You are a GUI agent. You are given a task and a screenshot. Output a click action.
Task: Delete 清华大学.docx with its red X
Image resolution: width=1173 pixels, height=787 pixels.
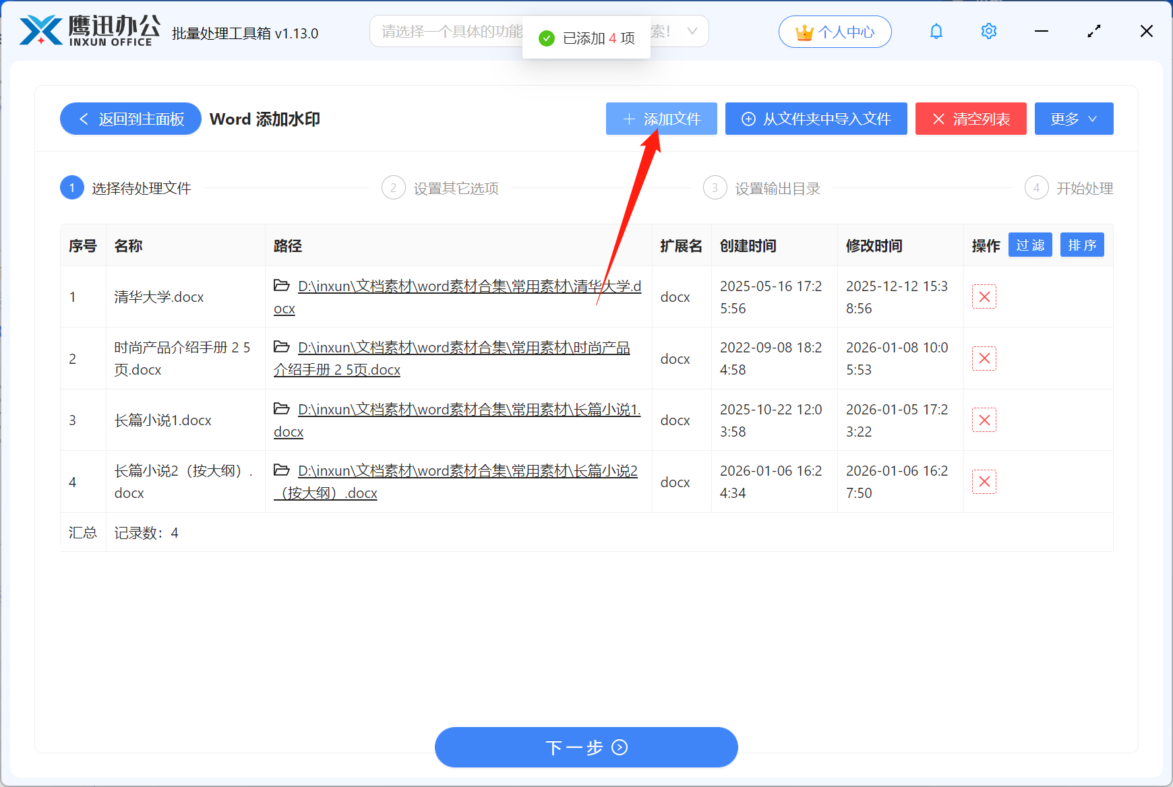point(984,296)
